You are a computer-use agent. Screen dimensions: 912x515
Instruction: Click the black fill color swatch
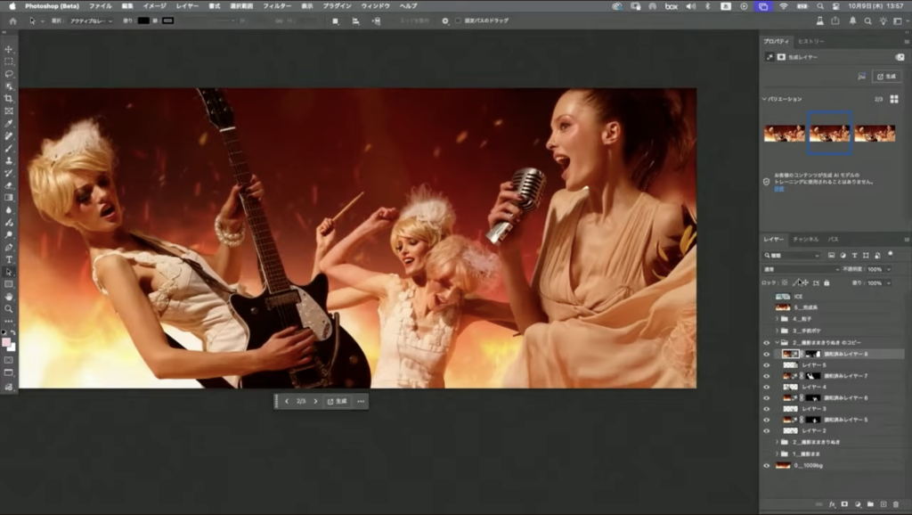(144, 20)
